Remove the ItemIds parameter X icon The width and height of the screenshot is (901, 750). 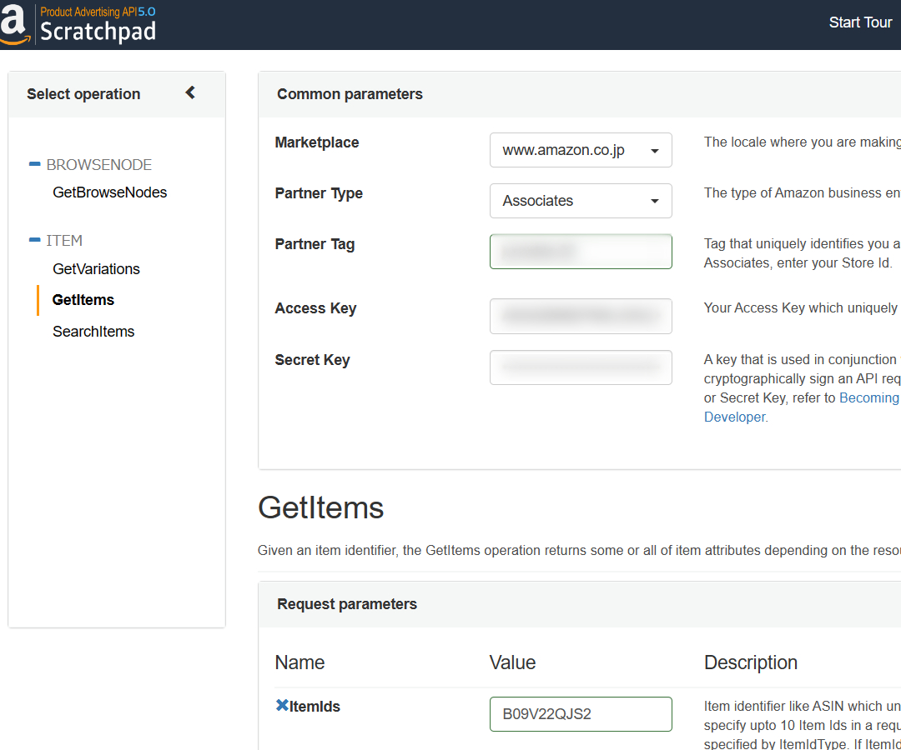[281, 706]
